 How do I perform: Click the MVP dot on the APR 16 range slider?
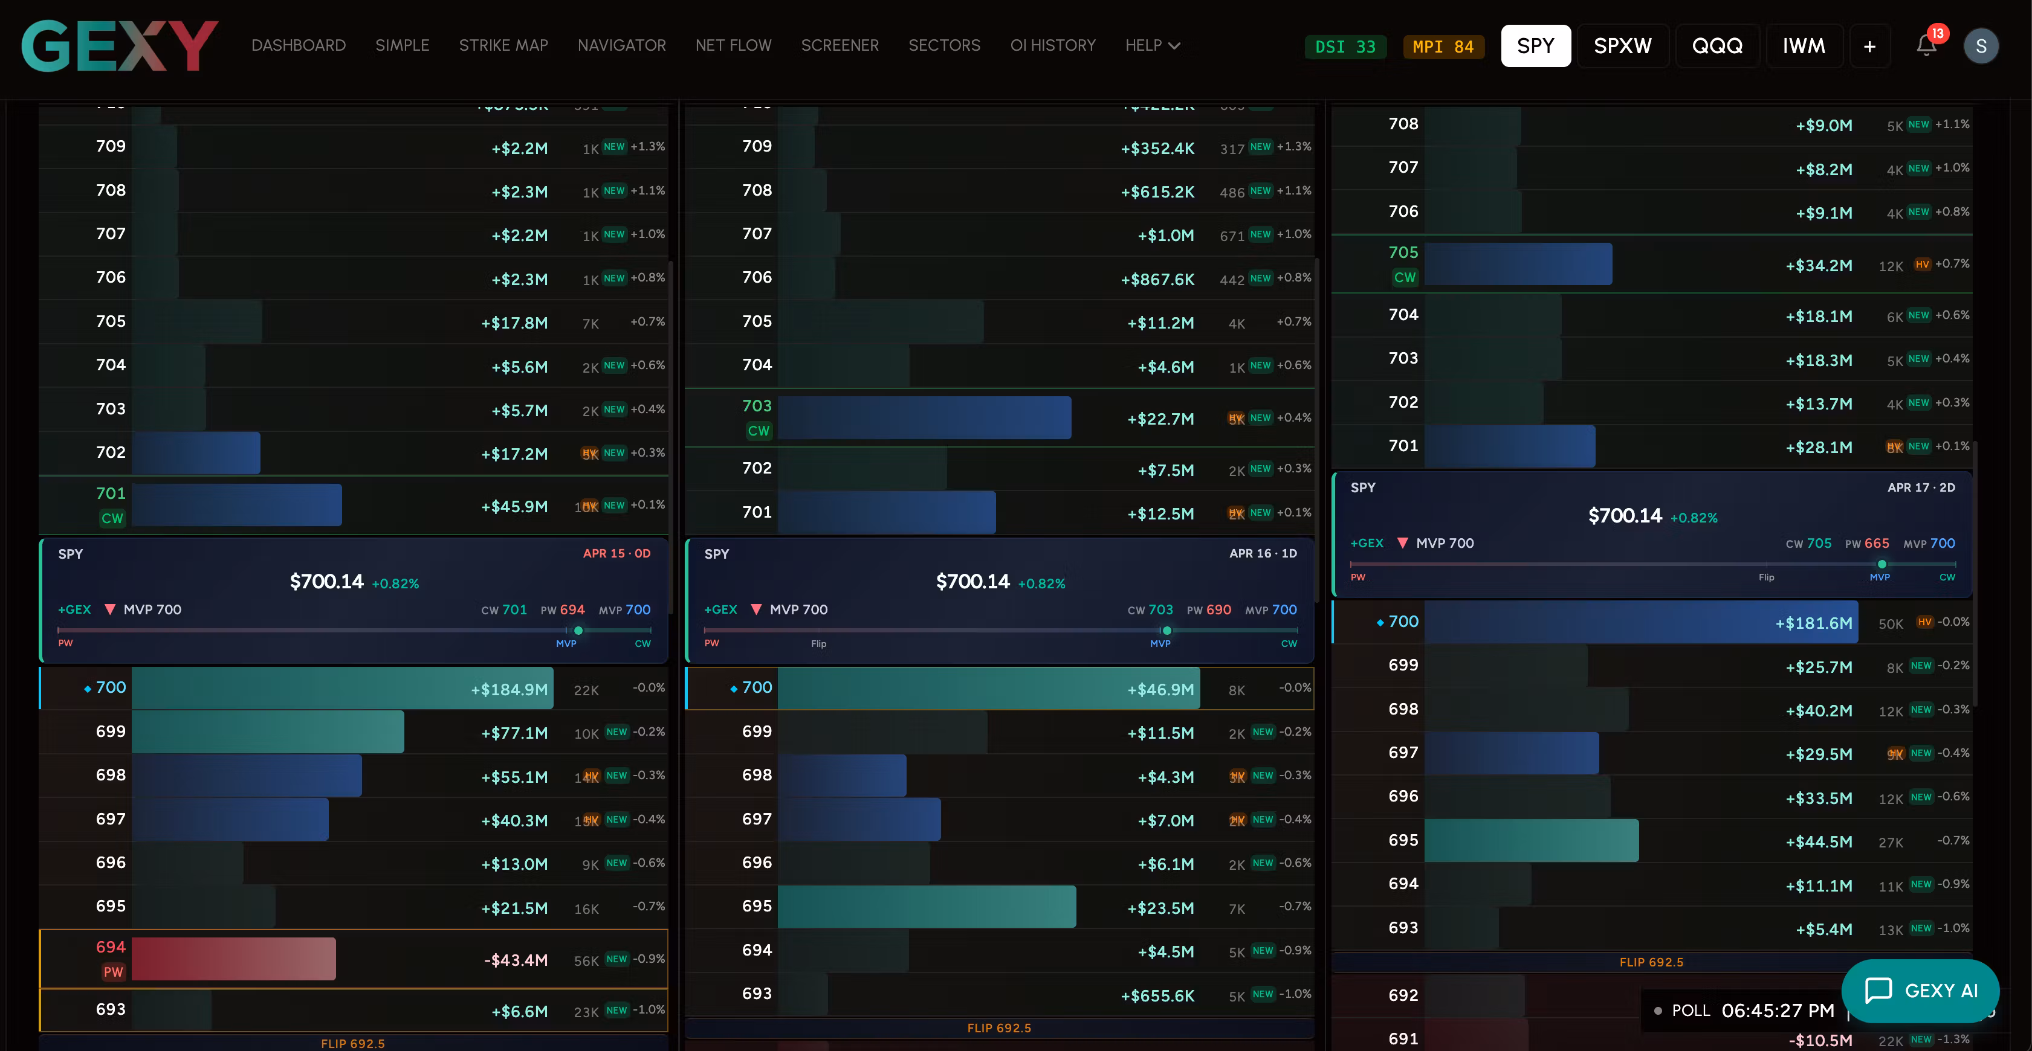1166,631
